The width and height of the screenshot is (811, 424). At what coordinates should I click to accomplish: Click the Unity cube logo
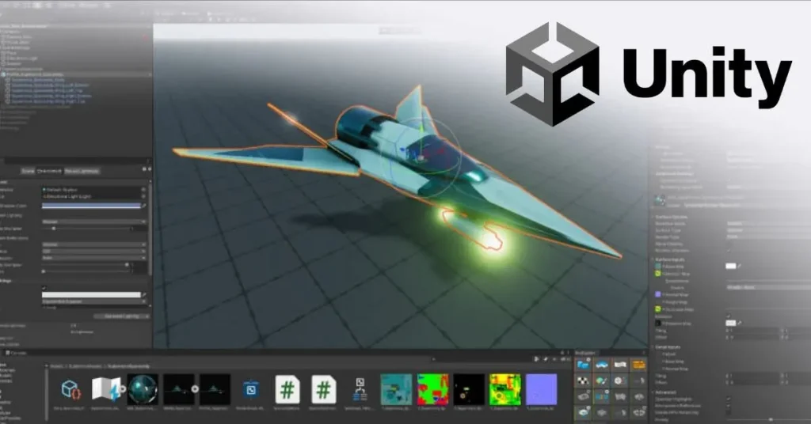pos(552,74)
